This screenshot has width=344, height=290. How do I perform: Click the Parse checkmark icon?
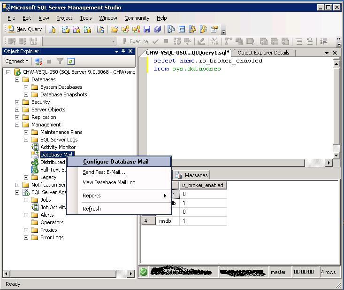click(x=155, y=41)
